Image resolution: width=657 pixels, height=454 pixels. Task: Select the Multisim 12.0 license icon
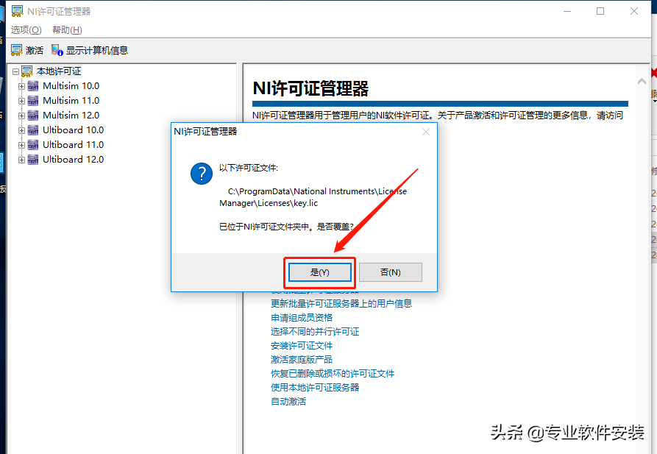coord(33,115)
